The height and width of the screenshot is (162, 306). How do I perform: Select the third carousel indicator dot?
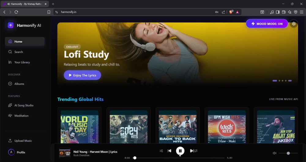tap(282, 81)
